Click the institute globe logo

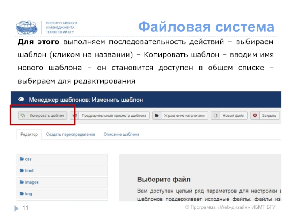click(x=26, y=27)
